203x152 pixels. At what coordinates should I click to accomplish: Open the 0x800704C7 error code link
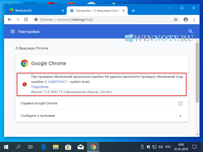click(58, 82)
